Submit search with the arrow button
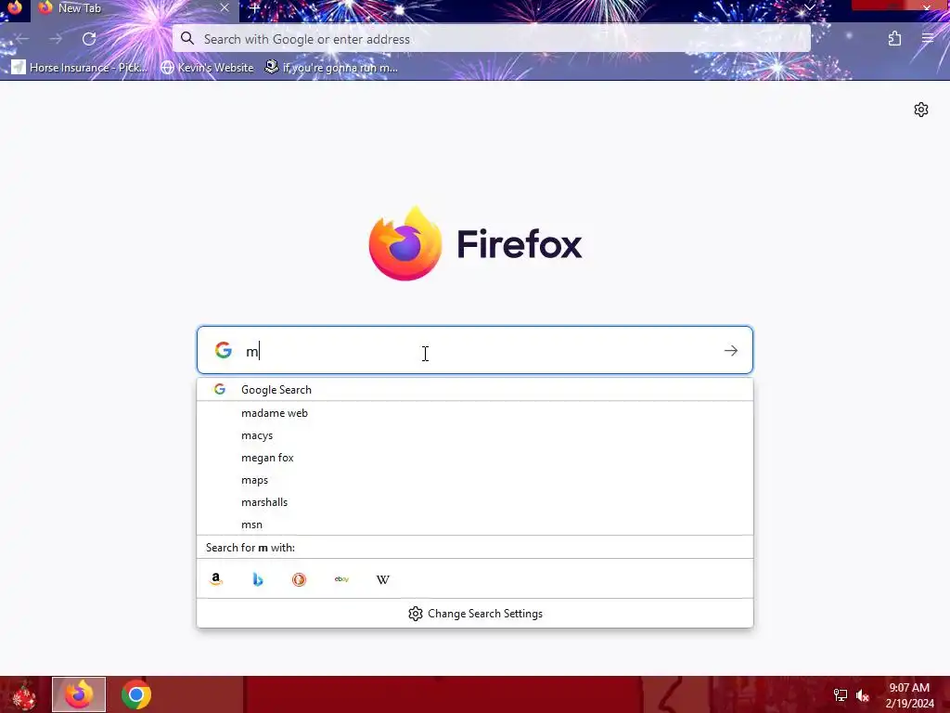The image size is (950, 713). (731, 350)
